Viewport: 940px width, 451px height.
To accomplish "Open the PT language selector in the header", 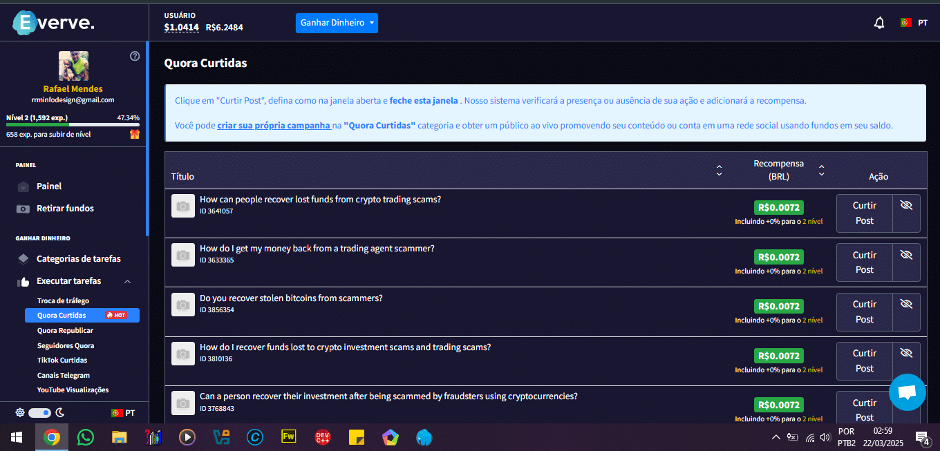I will 914,23.
